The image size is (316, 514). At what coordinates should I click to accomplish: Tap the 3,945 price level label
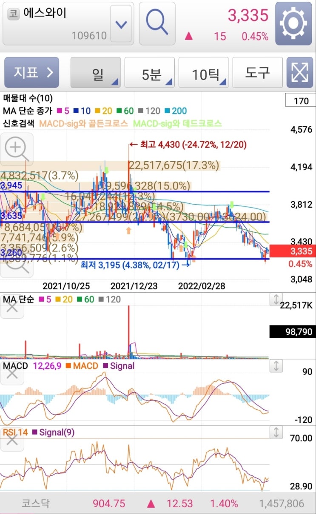11,186
